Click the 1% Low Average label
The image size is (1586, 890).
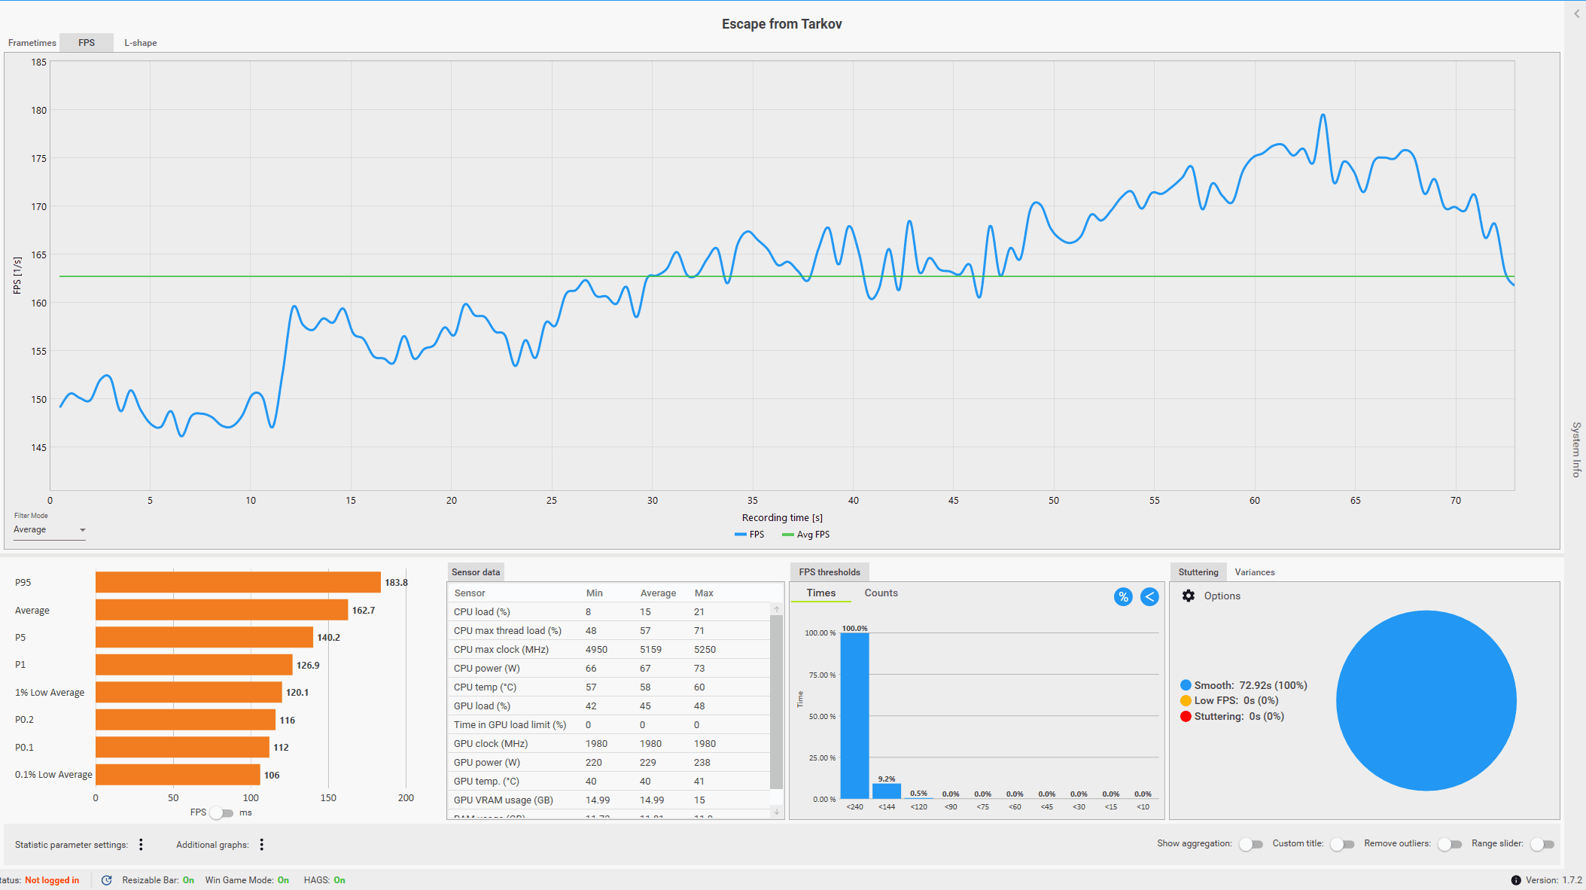coord(50,693)
